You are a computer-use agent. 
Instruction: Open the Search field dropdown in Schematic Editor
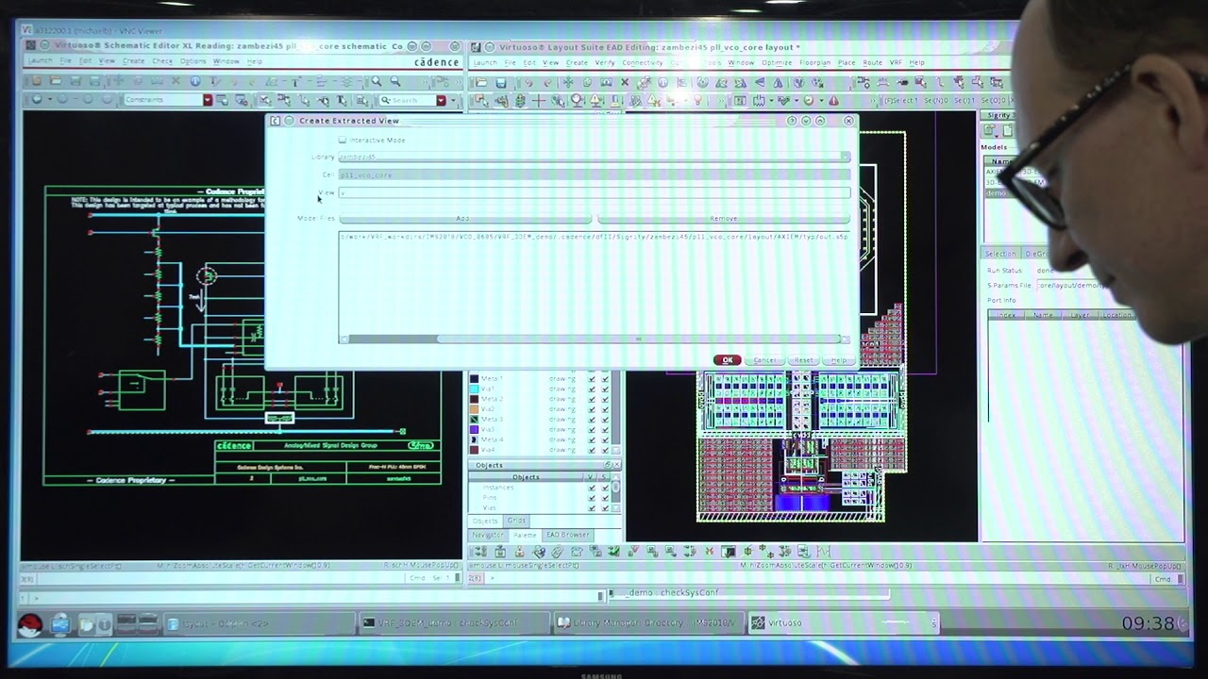point(441,100)
